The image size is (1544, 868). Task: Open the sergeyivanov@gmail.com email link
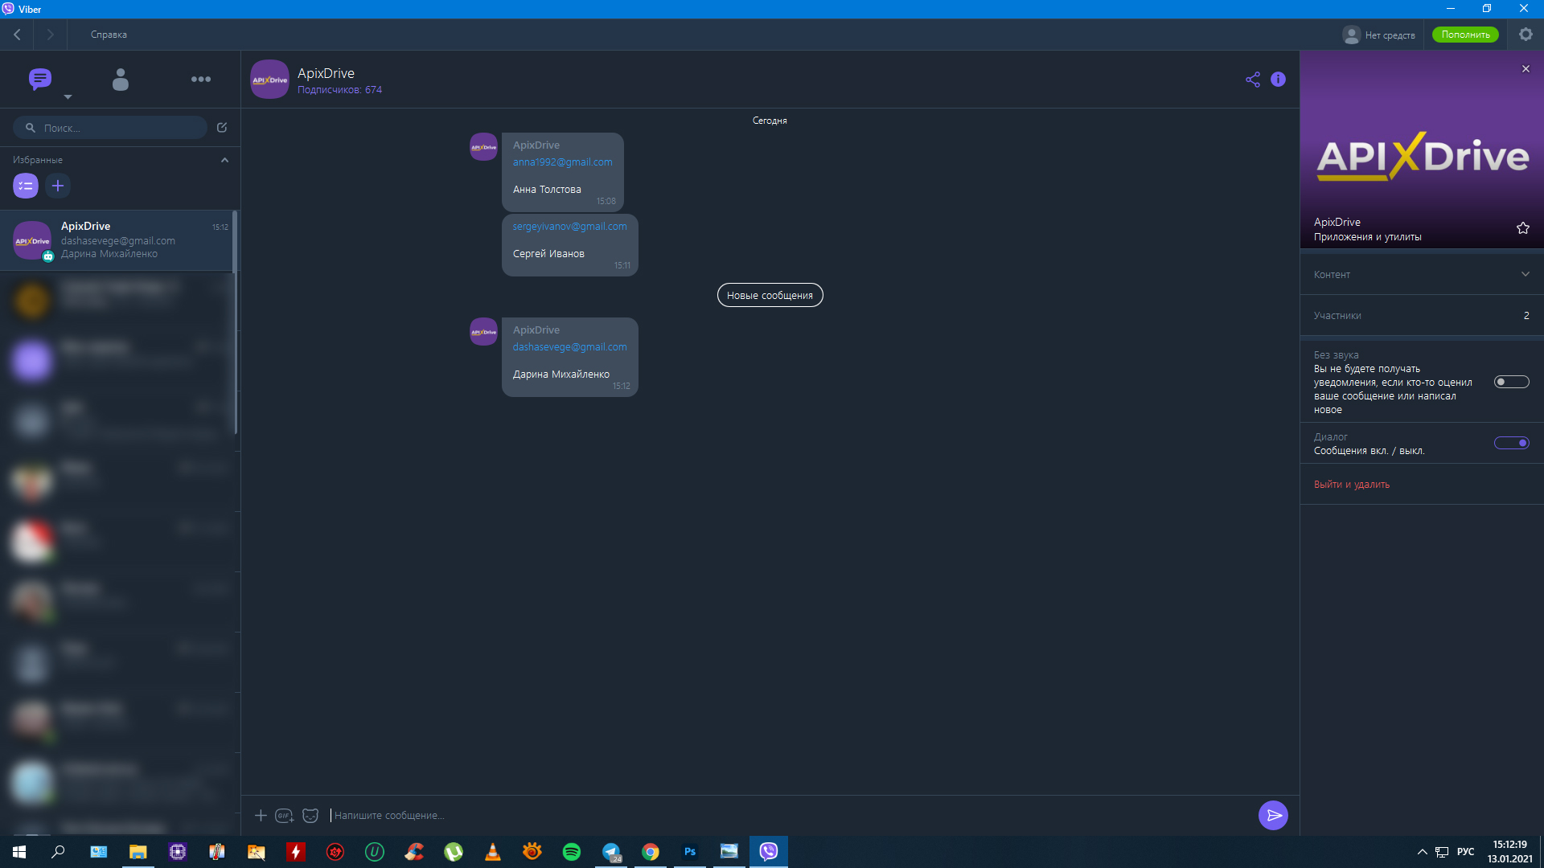coord(569,226)
